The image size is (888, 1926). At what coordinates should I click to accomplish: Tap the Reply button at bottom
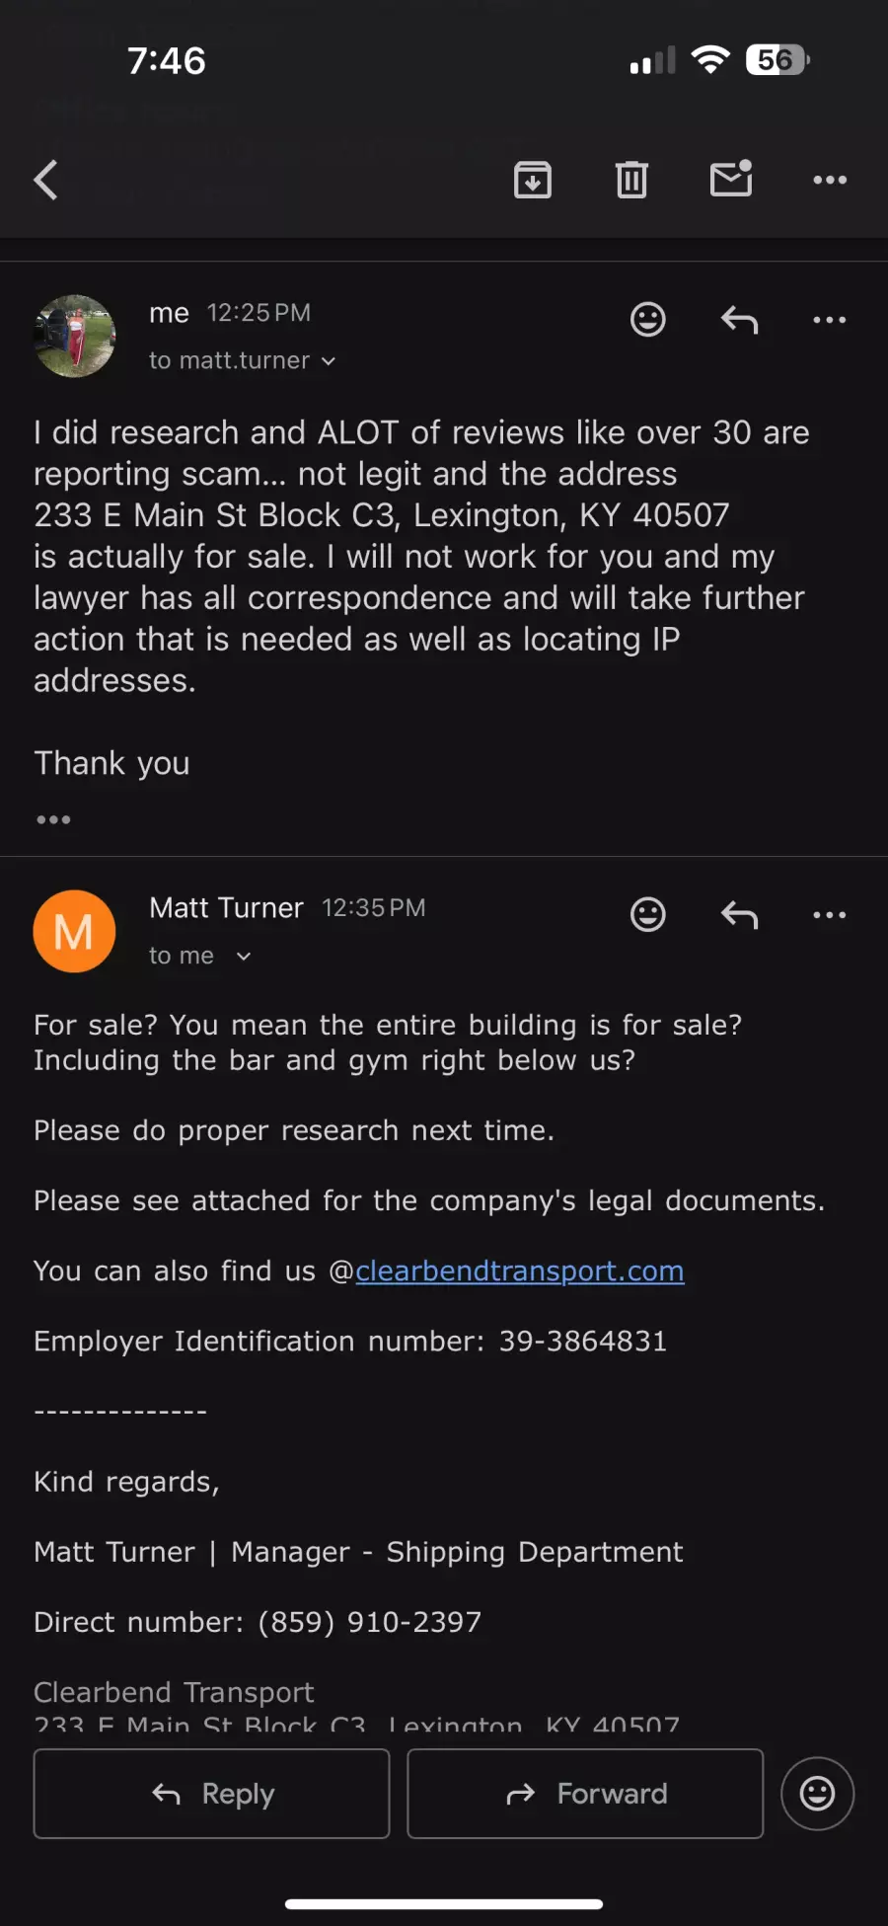tap(212, 1794)
